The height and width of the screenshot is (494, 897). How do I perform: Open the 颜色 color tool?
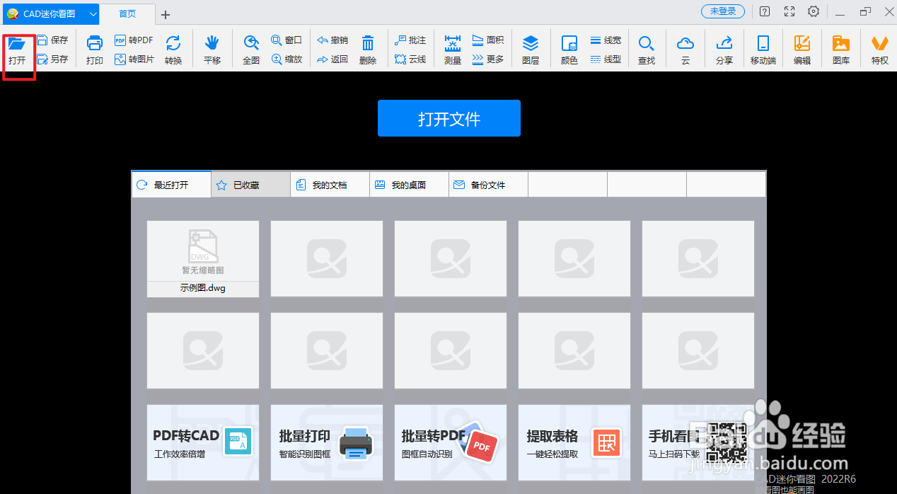[x=569, y=50]
